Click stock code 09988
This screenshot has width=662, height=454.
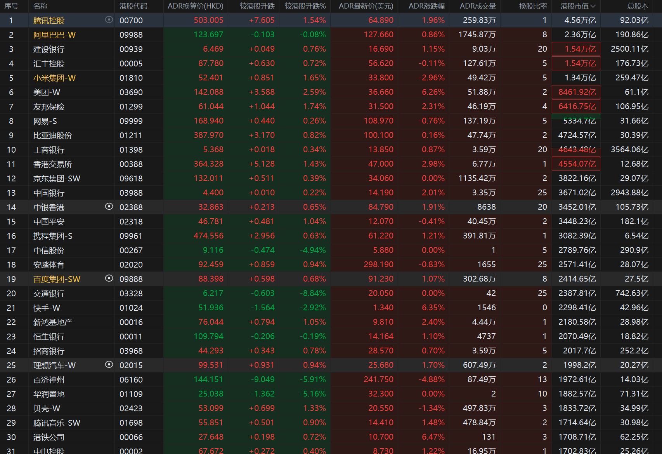click(131, 35)
